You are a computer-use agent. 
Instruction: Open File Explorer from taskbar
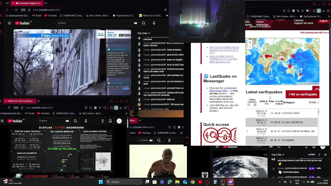[177, 182]
